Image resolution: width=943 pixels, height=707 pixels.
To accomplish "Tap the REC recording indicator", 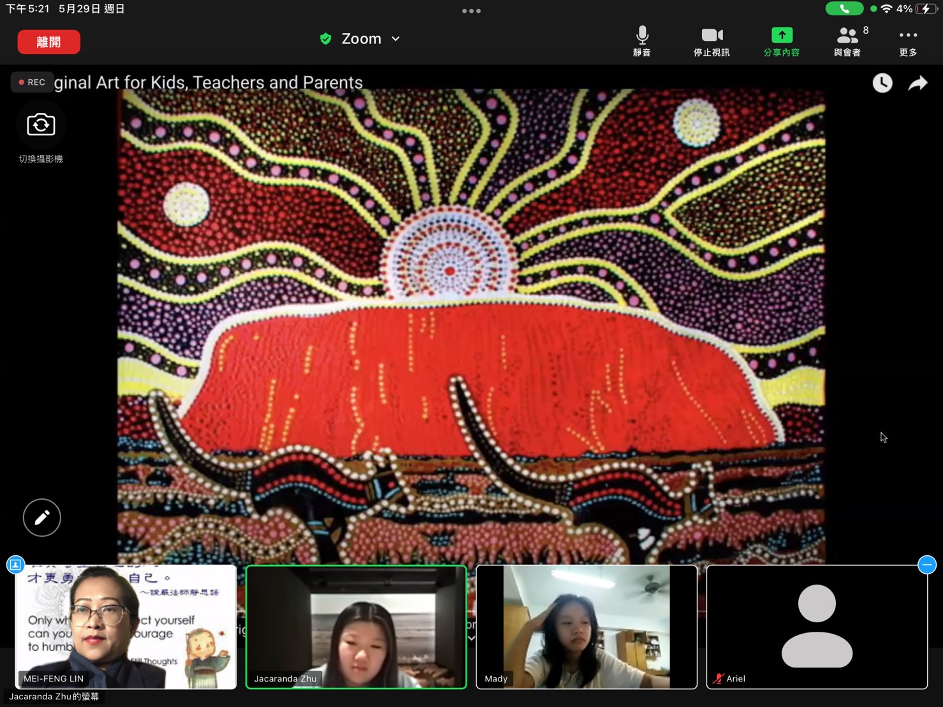I will point(32,82).
